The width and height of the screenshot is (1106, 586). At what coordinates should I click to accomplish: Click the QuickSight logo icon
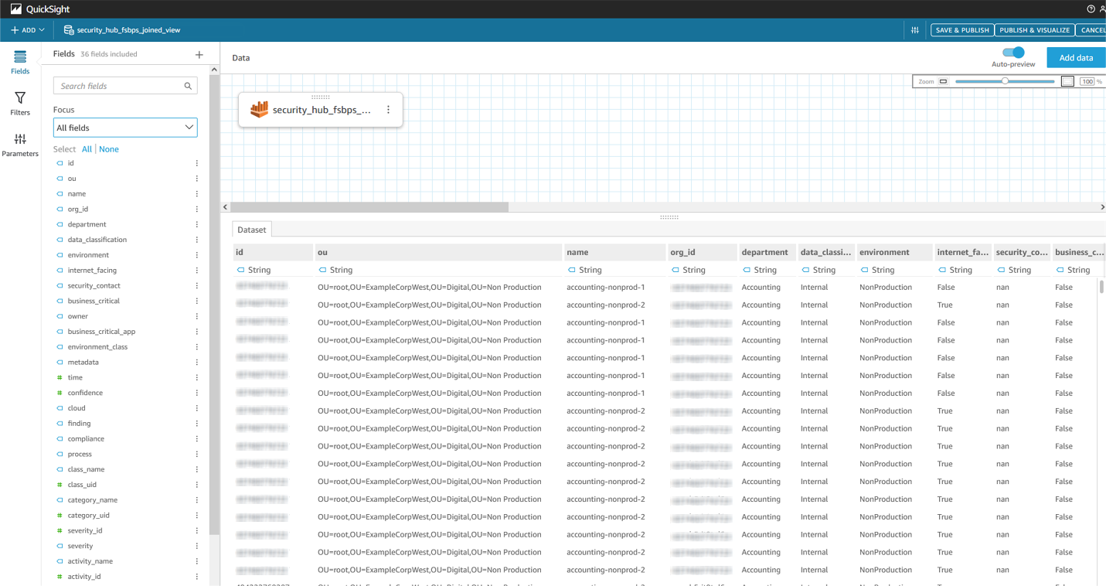[16, 9]
